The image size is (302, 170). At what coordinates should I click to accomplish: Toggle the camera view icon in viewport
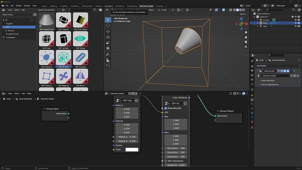[x=246, y=42]
